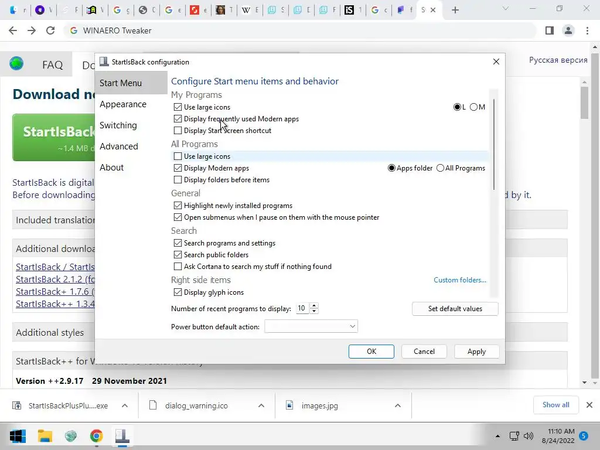Image resolution: width=600 pixels, height=450 pixels.
Task: Expand images.jpg download options
Action: pyautogui.click(x=398, y=405)
